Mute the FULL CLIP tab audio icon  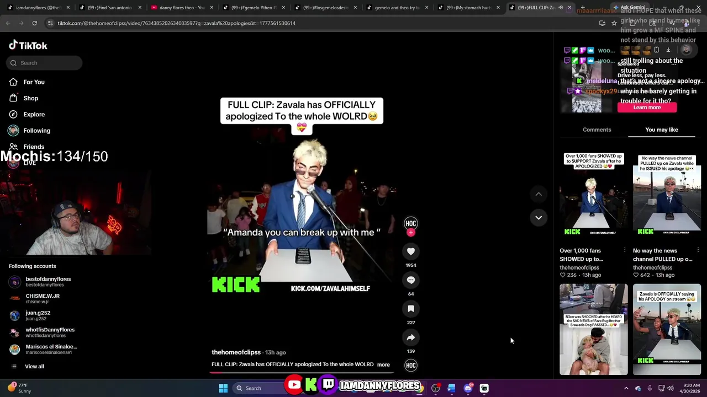coord(561,8)
